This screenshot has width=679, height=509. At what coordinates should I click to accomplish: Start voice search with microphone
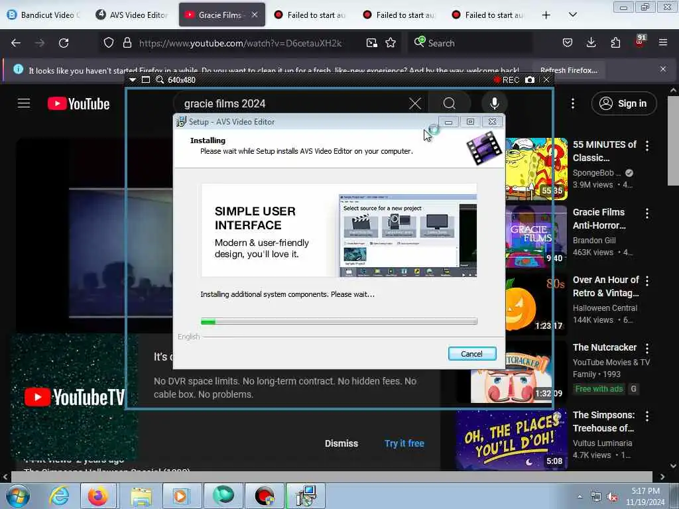(494, 103)
